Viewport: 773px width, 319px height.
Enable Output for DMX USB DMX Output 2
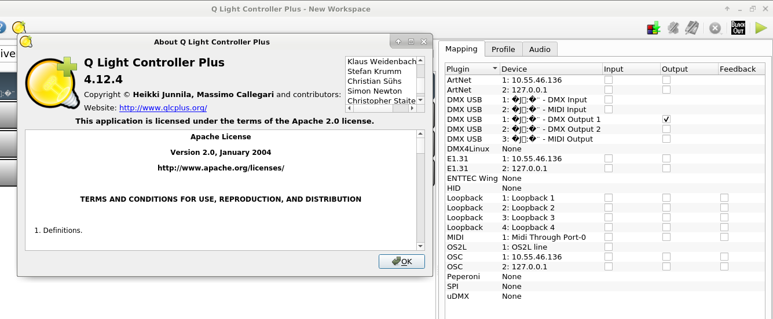tap(666, 129)
